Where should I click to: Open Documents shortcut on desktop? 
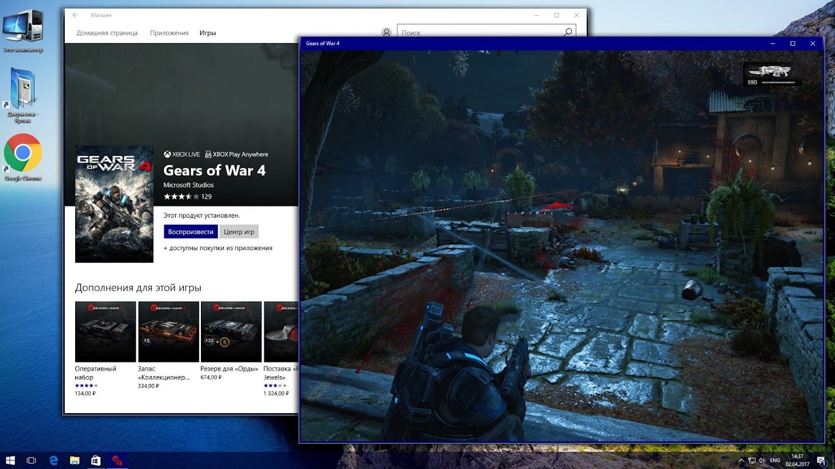22,95
